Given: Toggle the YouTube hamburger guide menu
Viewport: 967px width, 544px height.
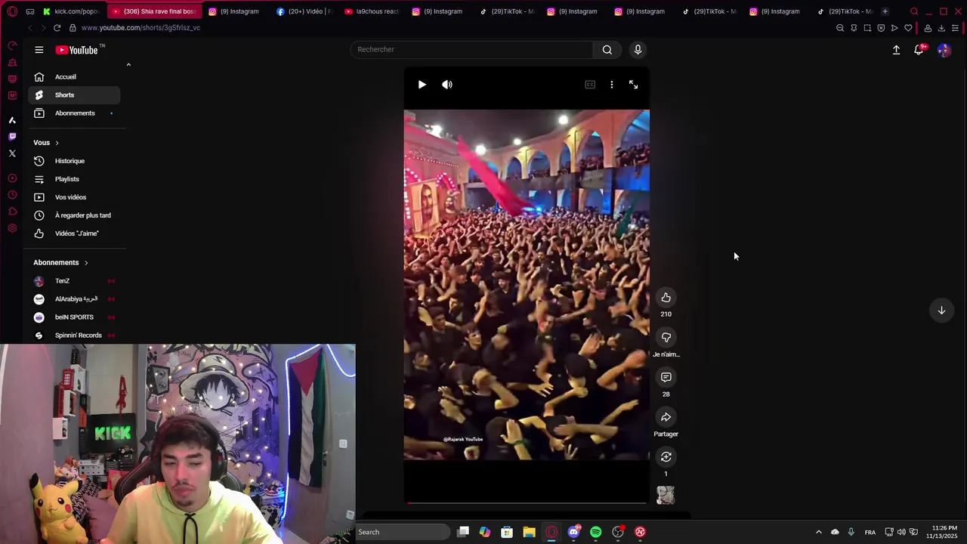Looking at the screenshot, I should click(x=39, y=50).
